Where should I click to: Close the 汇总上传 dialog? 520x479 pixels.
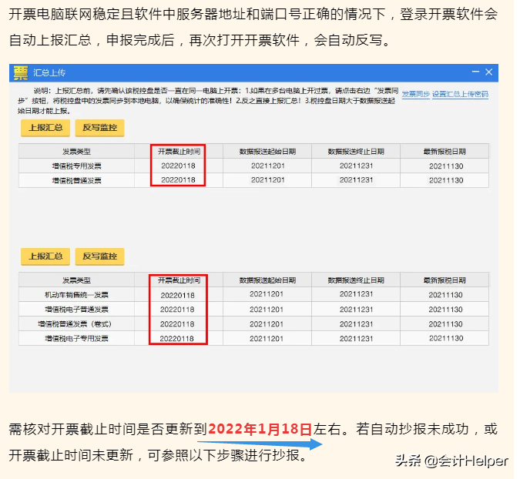click(489, 72)
